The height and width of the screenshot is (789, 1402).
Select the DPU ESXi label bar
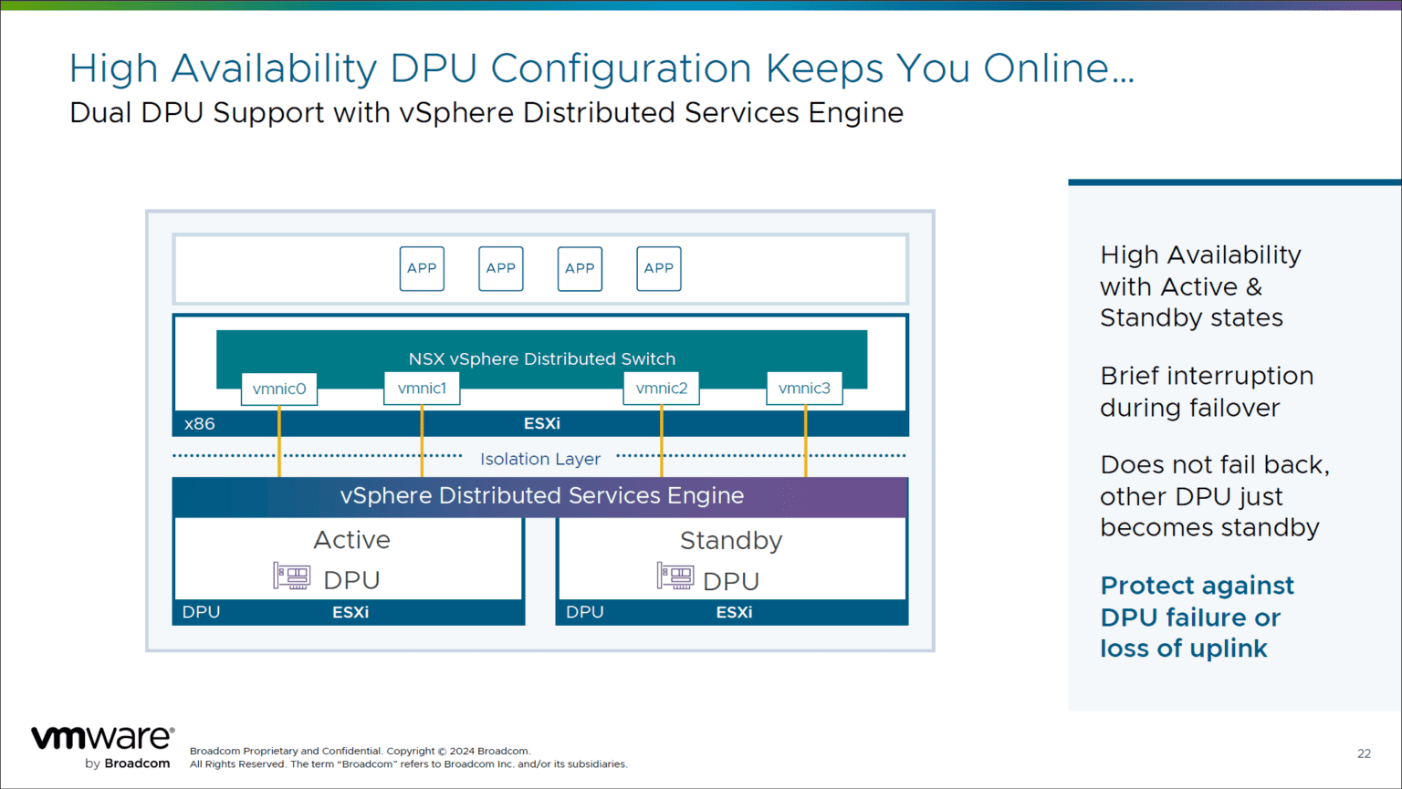(349, 612)
